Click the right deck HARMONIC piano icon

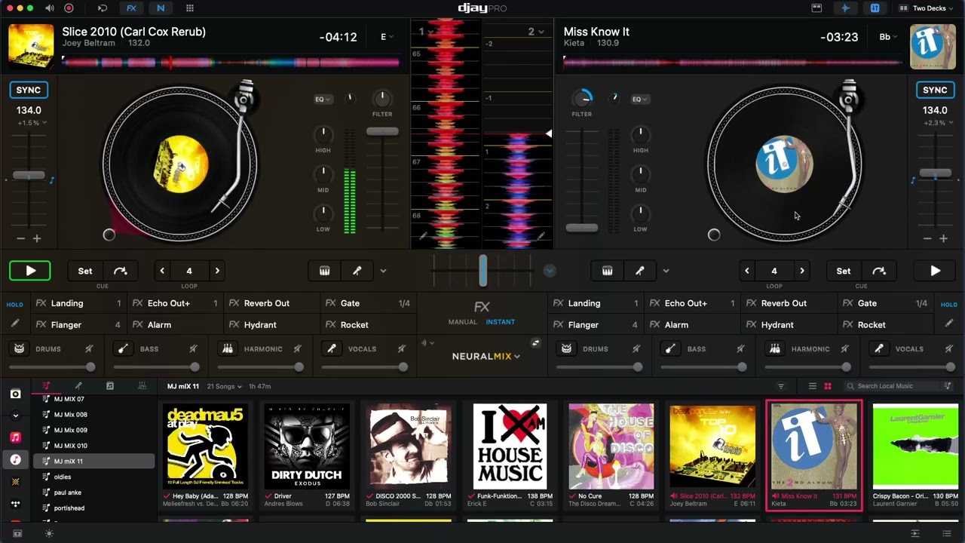(x=774, y=348)
